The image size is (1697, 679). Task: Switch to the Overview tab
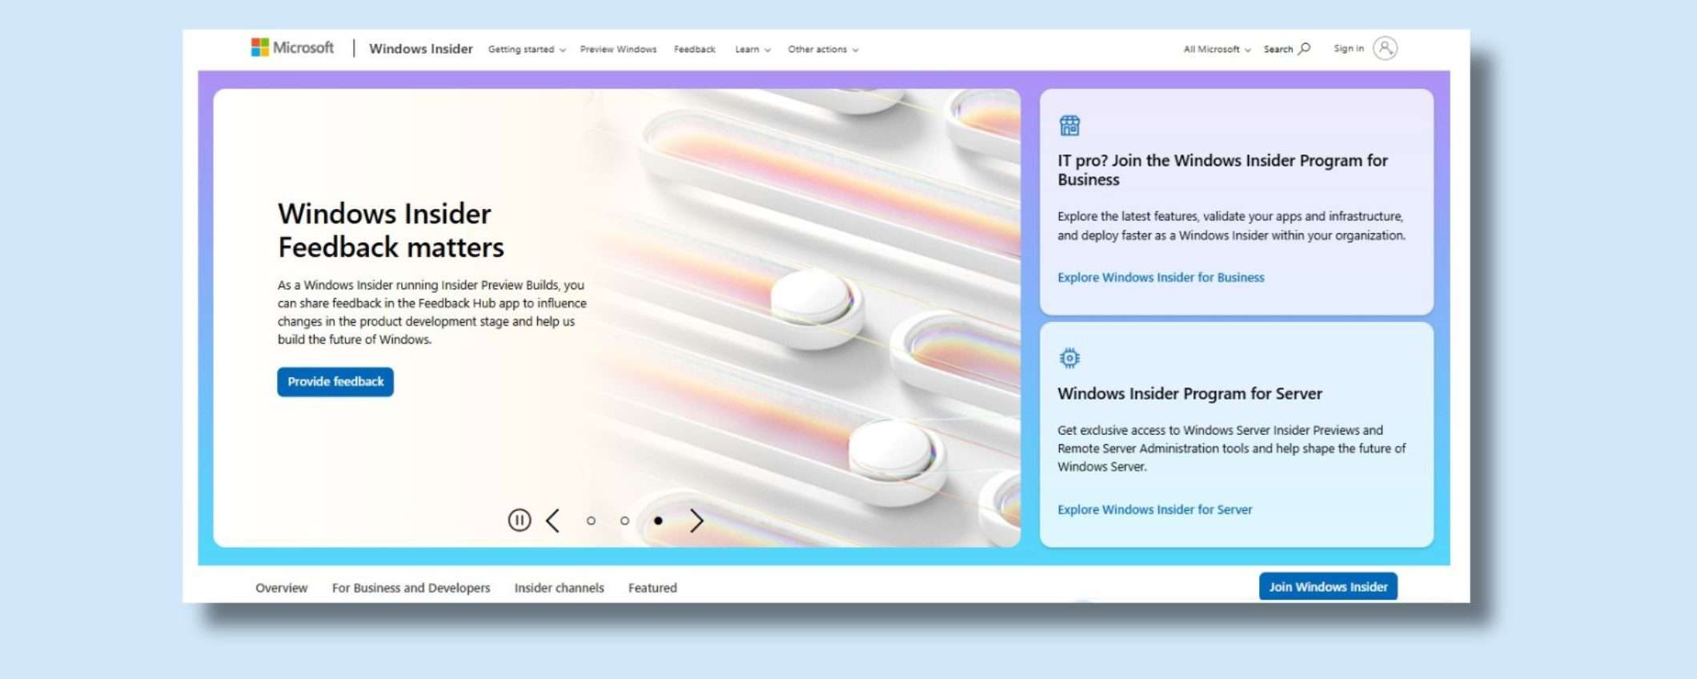coord(281,588)
